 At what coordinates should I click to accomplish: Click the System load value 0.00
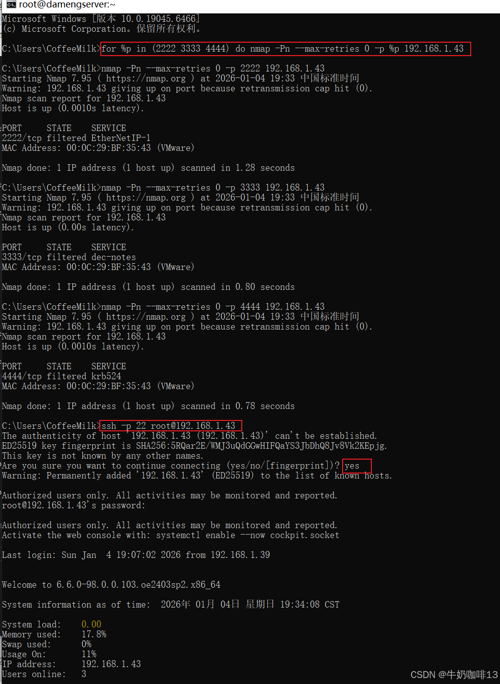[91, 624]
